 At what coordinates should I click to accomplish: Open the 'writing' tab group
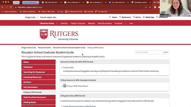[16, 2]
